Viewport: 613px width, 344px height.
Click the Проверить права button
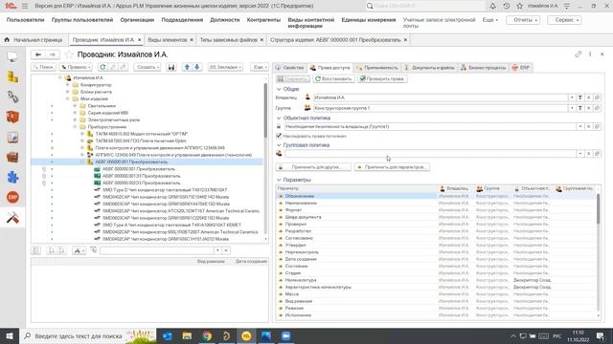[382, 78]
